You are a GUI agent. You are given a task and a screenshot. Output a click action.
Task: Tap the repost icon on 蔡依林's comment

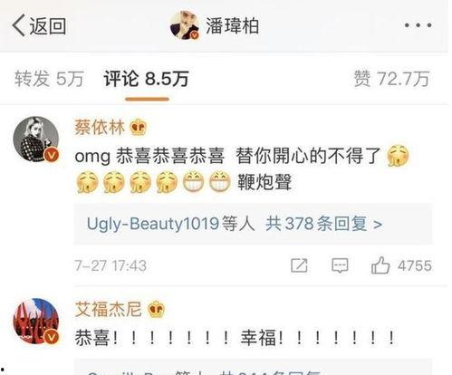pyautogui.click(x=299, y=265)
